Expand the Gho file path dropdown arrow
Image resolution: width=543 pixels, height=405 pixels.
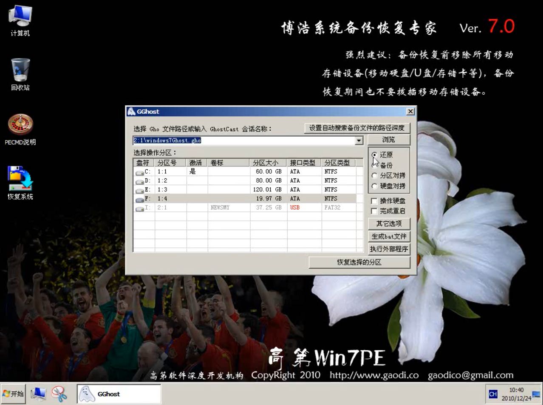359,141
